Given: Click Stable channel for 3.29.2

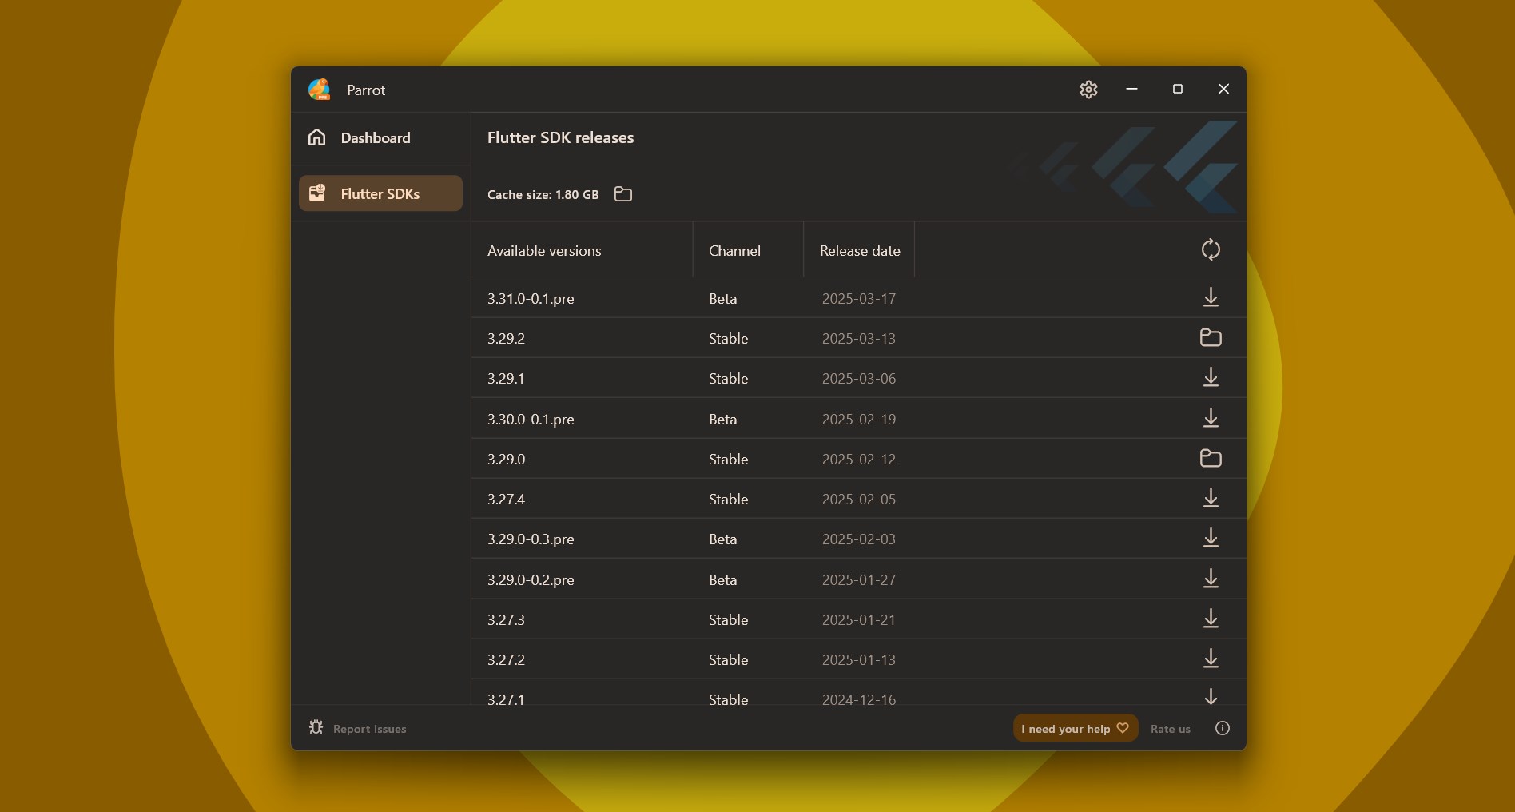Looking at the screenshot, I should pos(728,339).
